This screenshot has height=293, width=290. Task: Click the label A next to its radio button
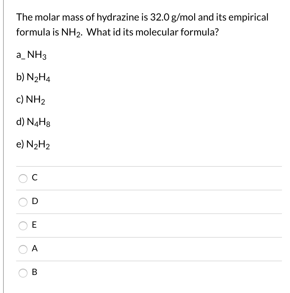35,249
